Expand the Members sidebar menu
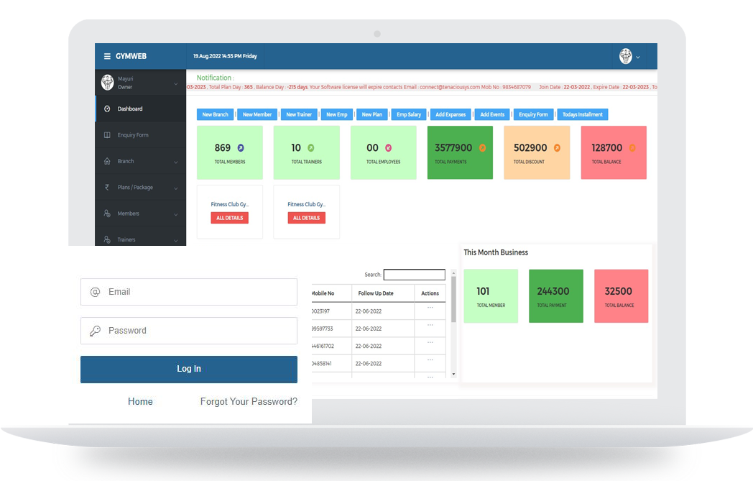The width and height of the screenshot is (753, 481). pos(141,214)
